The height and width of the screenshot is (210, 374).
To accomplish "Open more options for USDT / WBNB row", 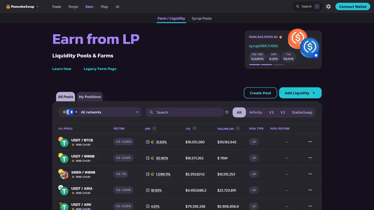I will 310,158.
